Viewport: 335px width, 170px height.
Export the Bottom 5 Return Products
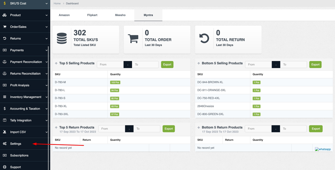tap(316, 128)
